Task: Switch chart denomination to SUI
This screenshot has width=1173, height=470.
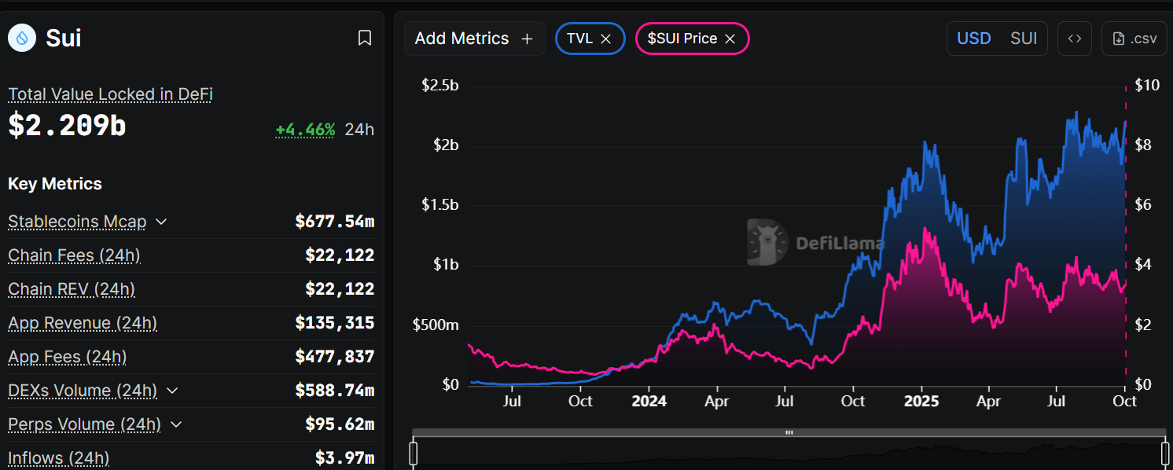Action: pyautogui.click(x=1024, y=39)
